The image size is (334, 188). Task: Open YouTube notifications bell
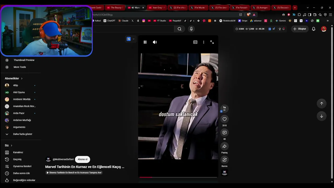point(314,29)
